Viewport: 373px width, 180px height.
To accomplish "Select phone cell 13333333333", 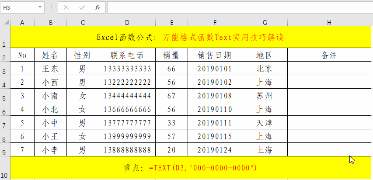I will click(x=127, y=68).
